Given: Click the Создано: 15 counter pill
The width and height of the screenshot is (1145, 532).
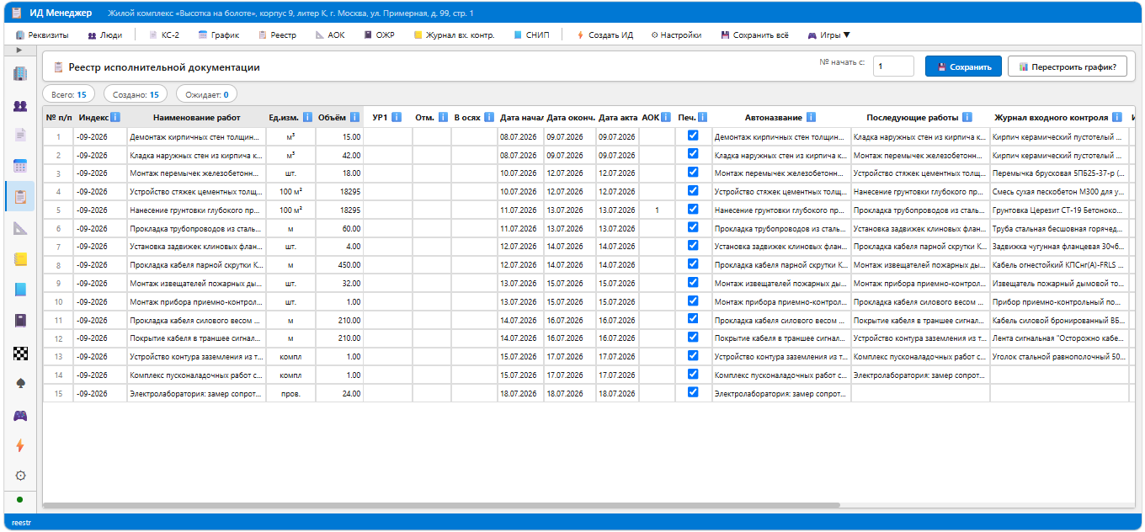Looking at the screenshot, I should point(136,94).
